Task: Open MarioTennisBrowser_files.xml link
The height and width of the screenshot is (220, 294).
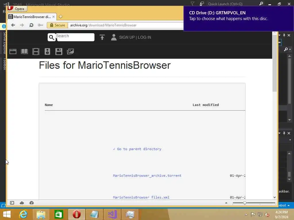Action: click(141, 197)
